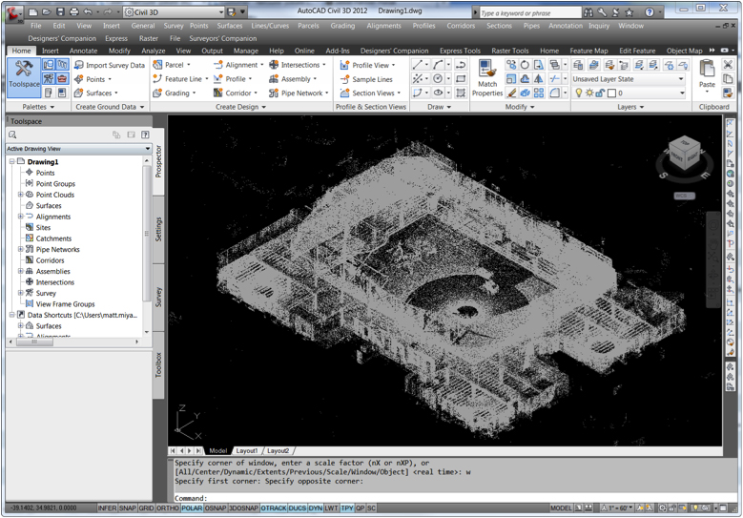Switch to the Analyze ribbon tab
The image size is (743, 518).
(154, 51)
